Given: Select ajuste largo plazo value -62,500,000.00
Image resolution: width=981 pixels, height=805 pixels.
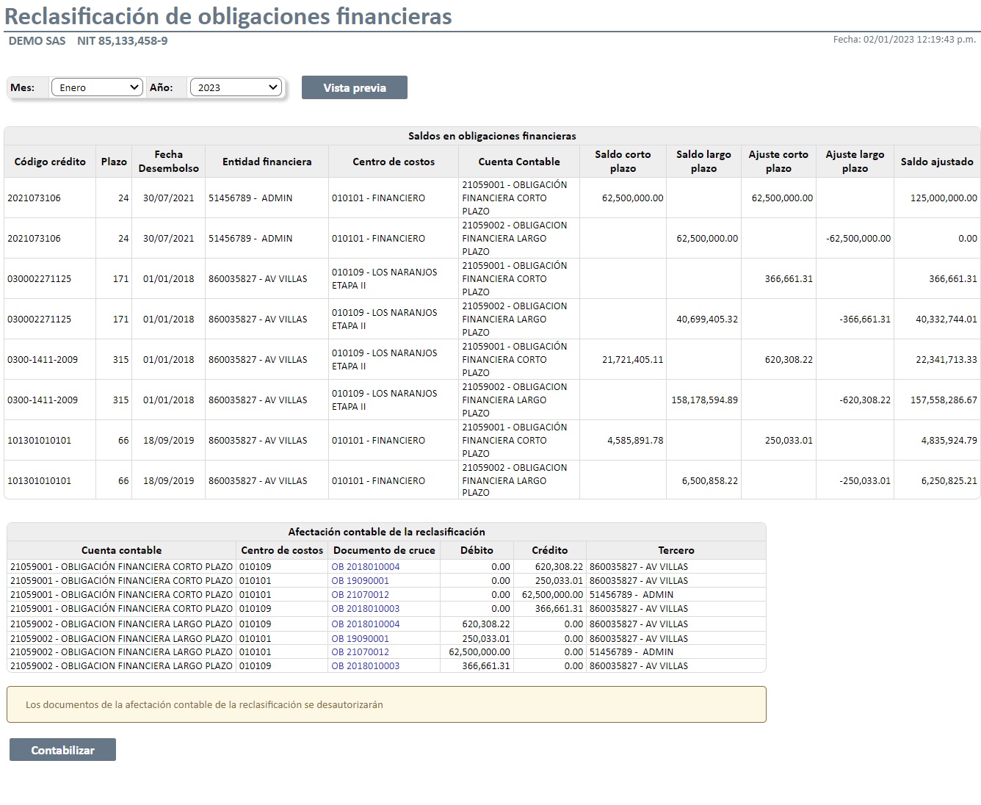Looking at the screenshot, I should pyautogui.click(x=858, y=239).
